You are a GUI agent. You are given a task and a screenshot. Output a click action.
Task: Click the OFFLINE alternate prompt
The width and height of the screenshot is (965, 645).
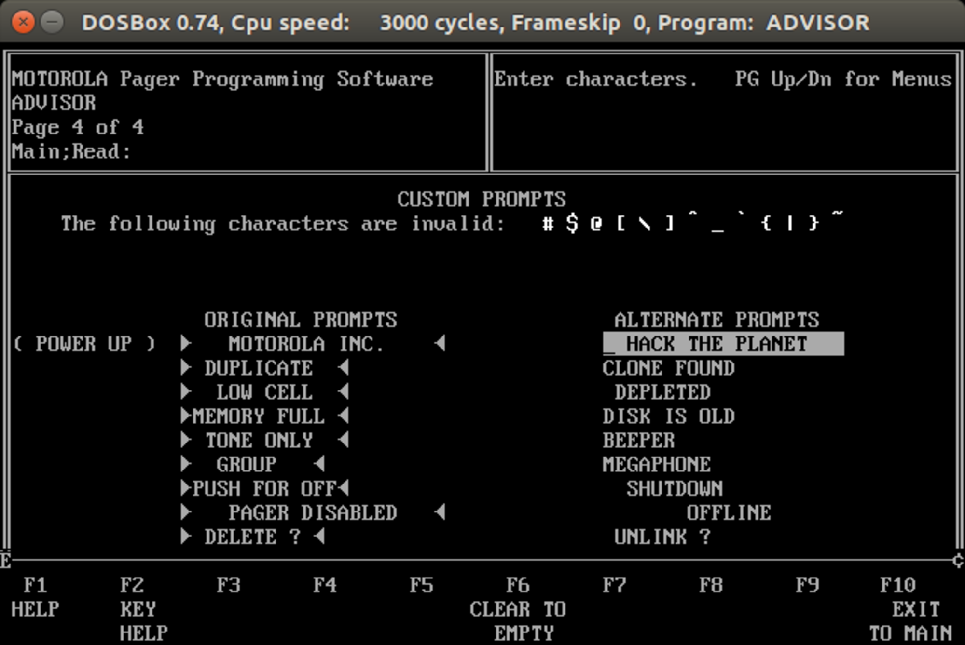tap(729, 513)
